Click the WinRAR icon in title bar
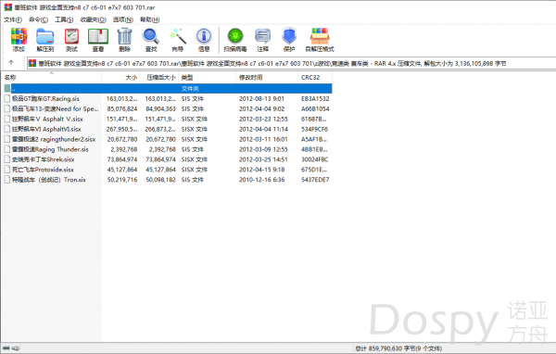 tap(7, 7)
